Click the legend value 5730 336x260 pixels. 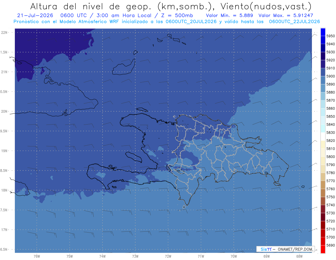(331, 213)
